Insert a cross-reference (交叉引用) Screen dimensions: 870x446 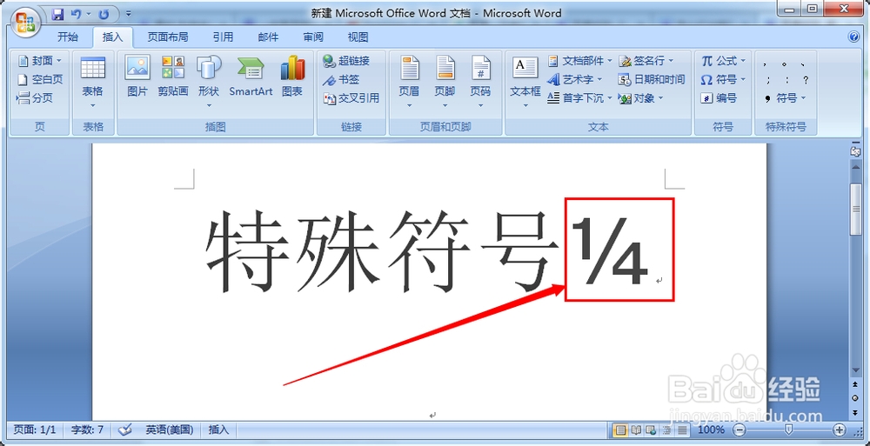point(351,98)
